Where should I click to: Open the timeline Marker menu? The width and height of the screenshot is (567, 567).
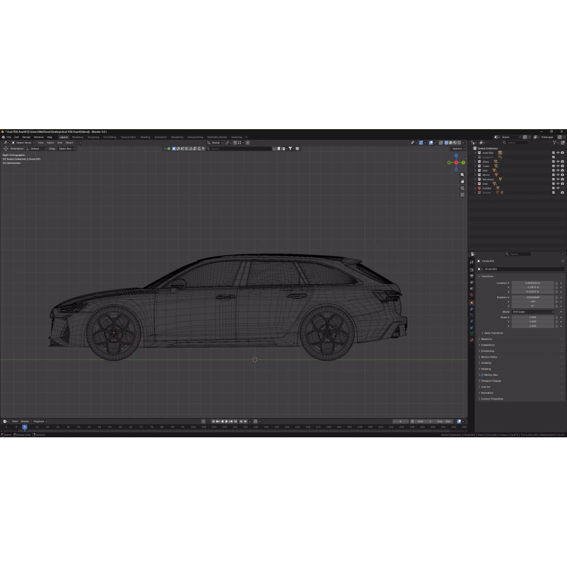(25, 422)
